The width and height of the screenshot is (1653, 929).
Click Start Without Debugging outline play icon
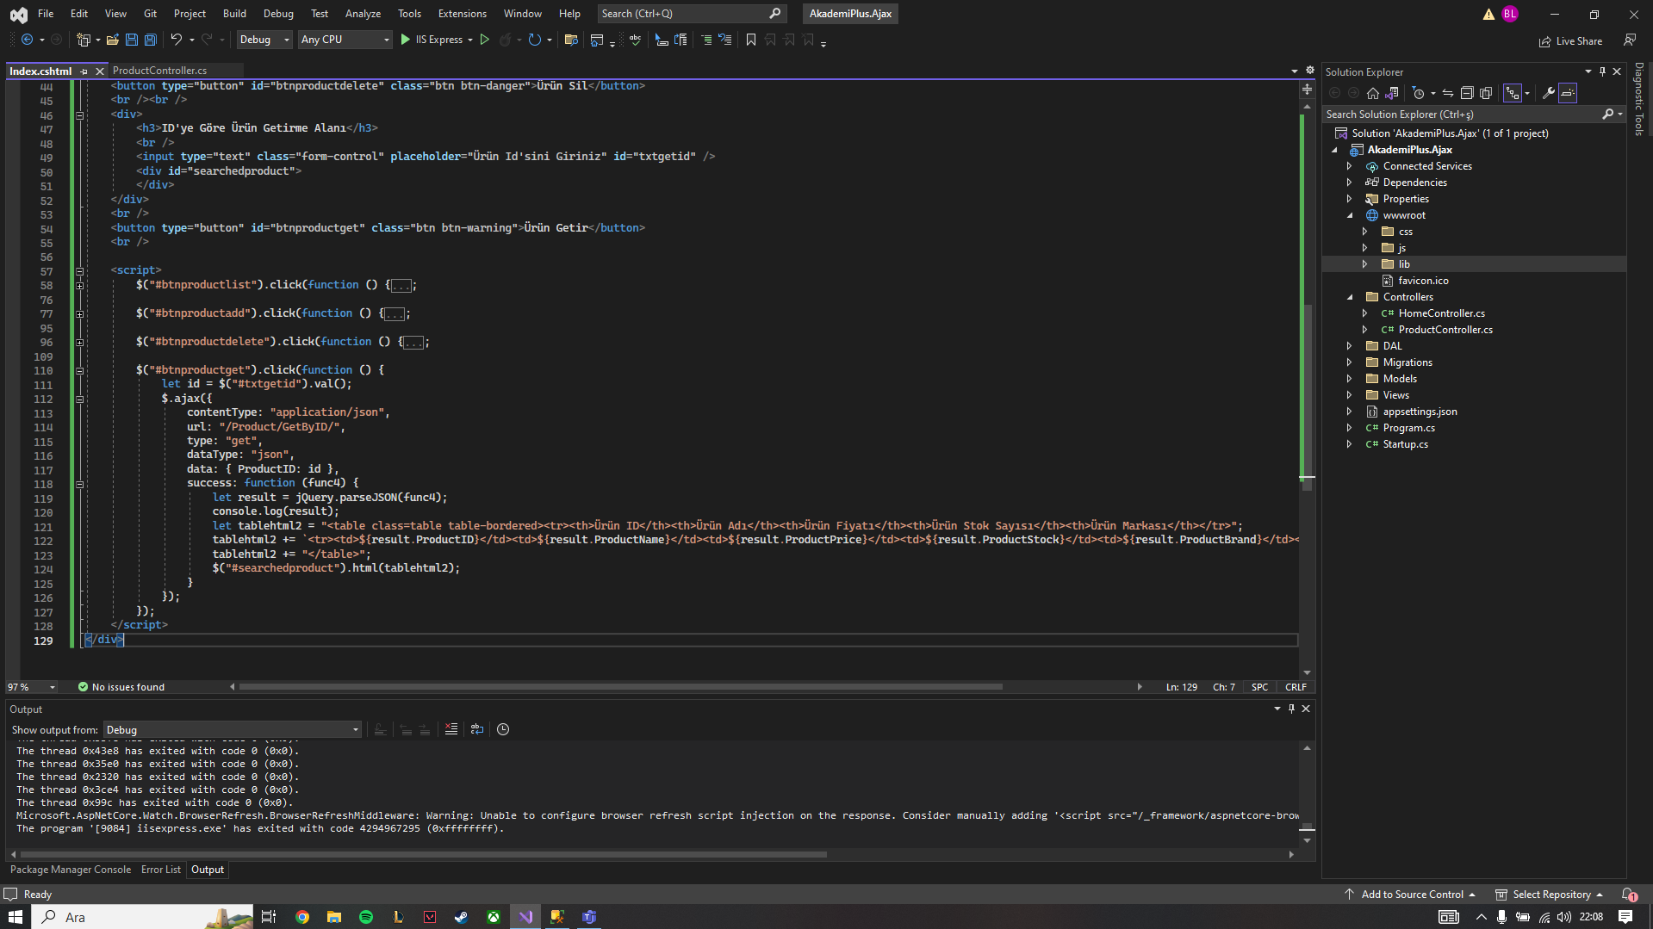pos(485,40)
